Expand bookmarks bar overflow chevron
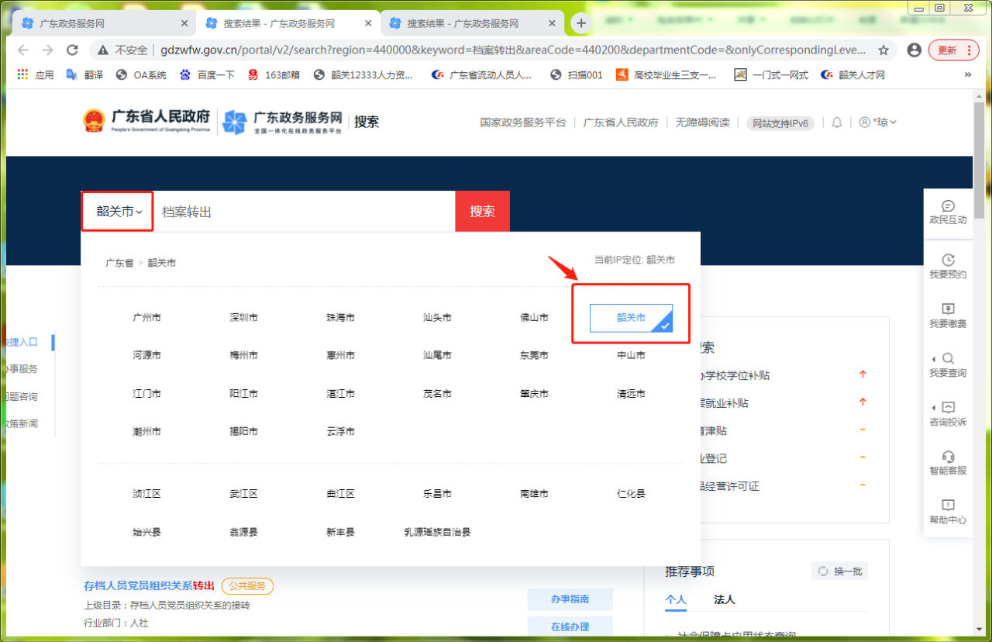This screenshot has height=642, width=992. tap(967, 75)
